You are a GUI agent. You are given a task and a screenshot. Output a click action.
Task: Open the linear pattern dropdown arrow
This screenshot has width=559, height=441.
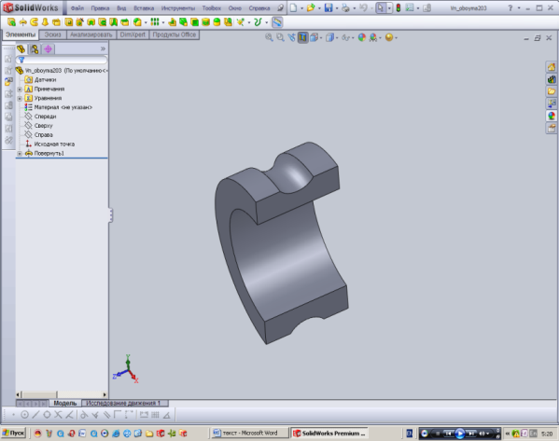[x=163, y=22]
